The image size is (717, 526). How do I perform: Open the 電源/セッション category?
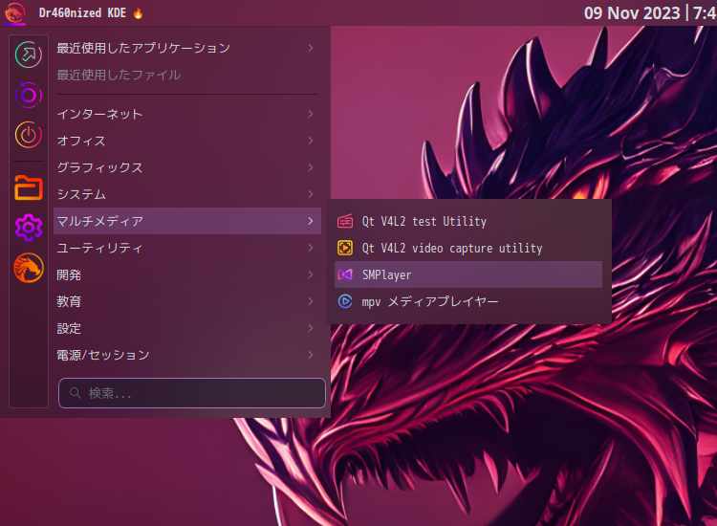pyautogui.click(x=187, y=355)
